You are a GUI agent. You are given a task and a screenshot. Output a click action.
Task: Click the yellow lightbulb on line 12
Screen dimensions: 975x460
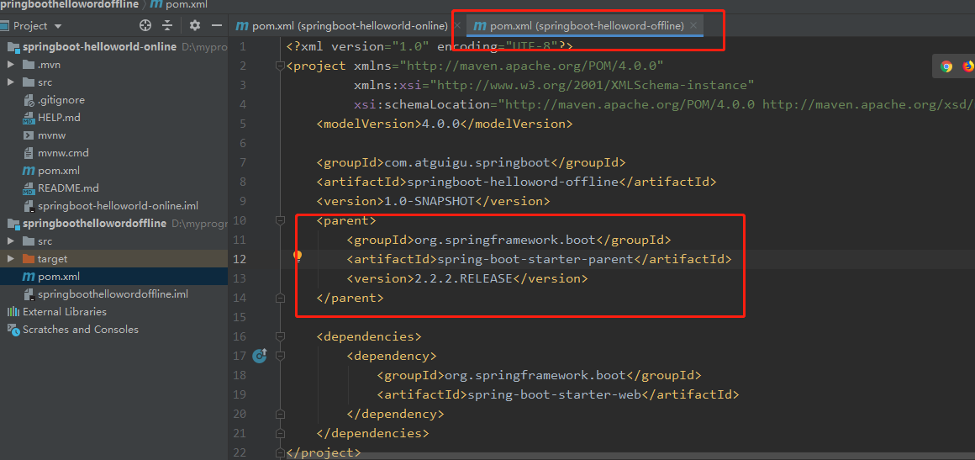click(298, 256)
